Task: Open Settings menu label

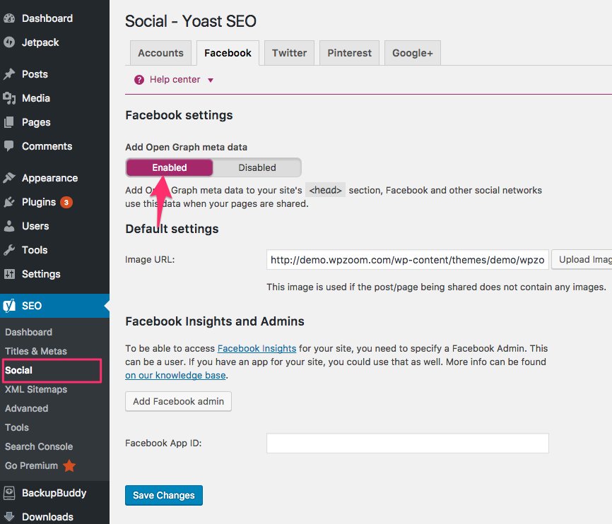Action: [41, 274]
